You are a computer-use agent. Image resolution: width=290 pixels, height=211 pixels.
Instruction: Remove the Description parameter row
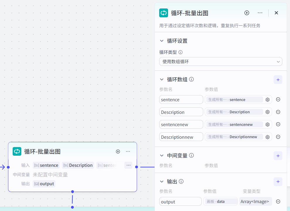278,112
